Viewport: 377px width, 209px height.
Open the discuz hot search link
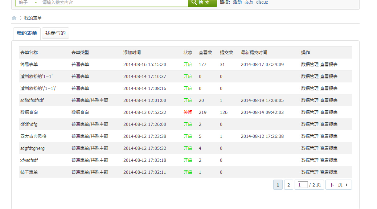click(x=262, y=2)
